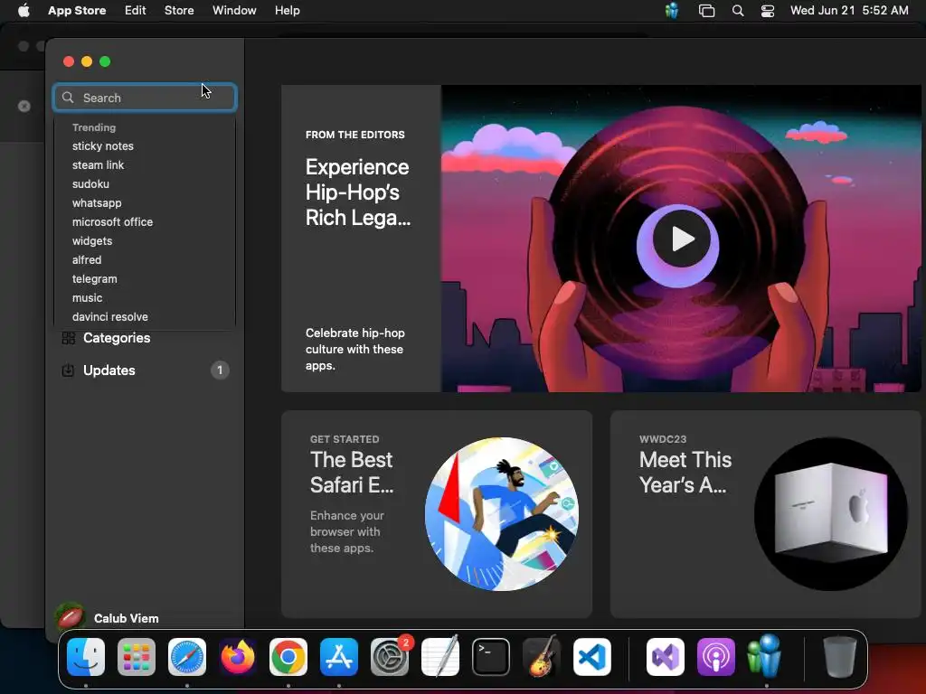Select trending search 'davinci resolve'
The width and height of the screenshot is (926, 694).
click(109, 316)
